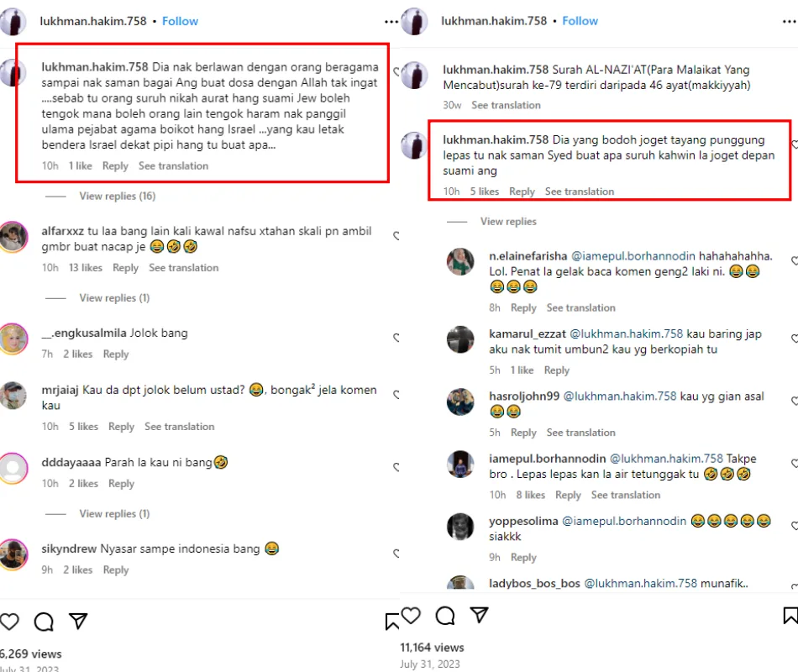798x672 pixels.
Task: Open the left post's three-dot options menu
Action: (391, 21)
